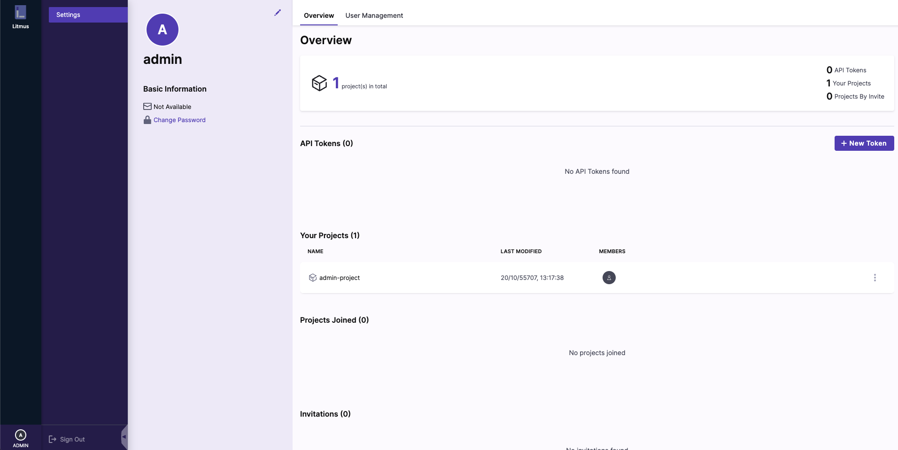
Task: Click the cube icon in Overview card
Action: [319, 83]
